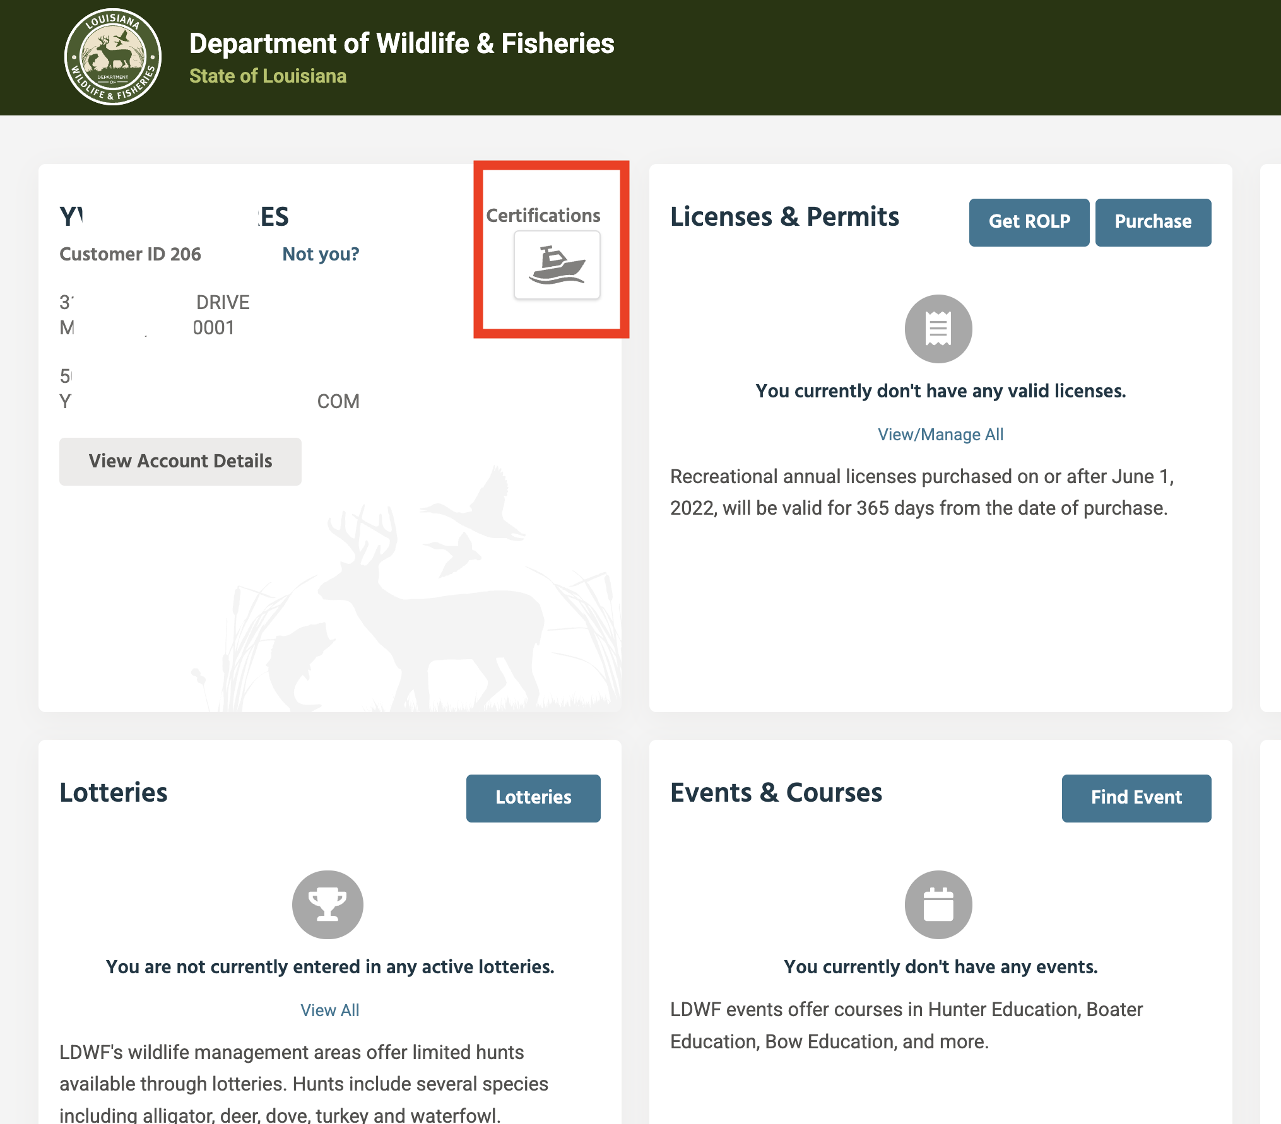Click the Purchase licenses button
Image resolution: width=1281 pixels, height=1124 pixels.
1153,222
